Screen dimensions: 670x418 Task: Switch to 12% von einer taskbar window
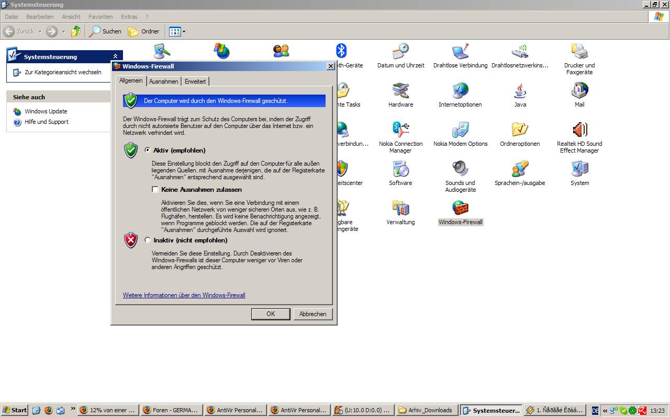[109, 410]
